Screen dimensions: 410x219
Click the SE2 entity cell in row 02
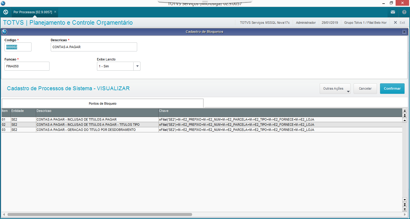coord(23,125)
